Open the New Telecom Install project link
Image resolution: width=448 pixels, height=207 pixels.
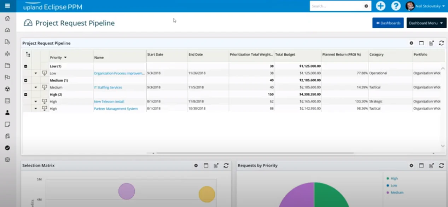109,101
